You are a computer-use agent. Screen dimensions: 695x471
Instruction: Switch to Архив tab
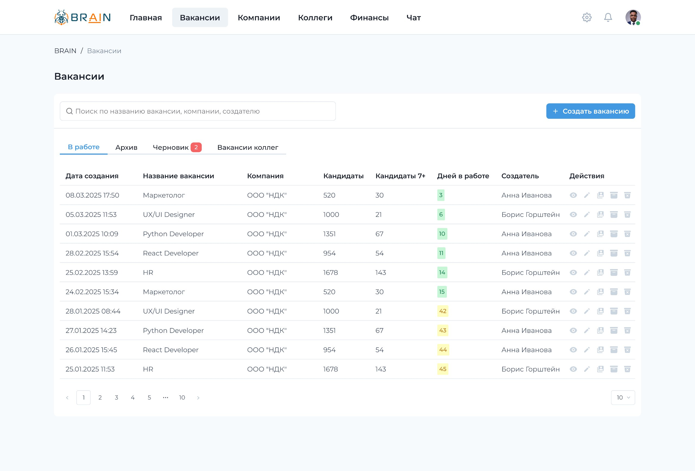[x=126, y=147]
